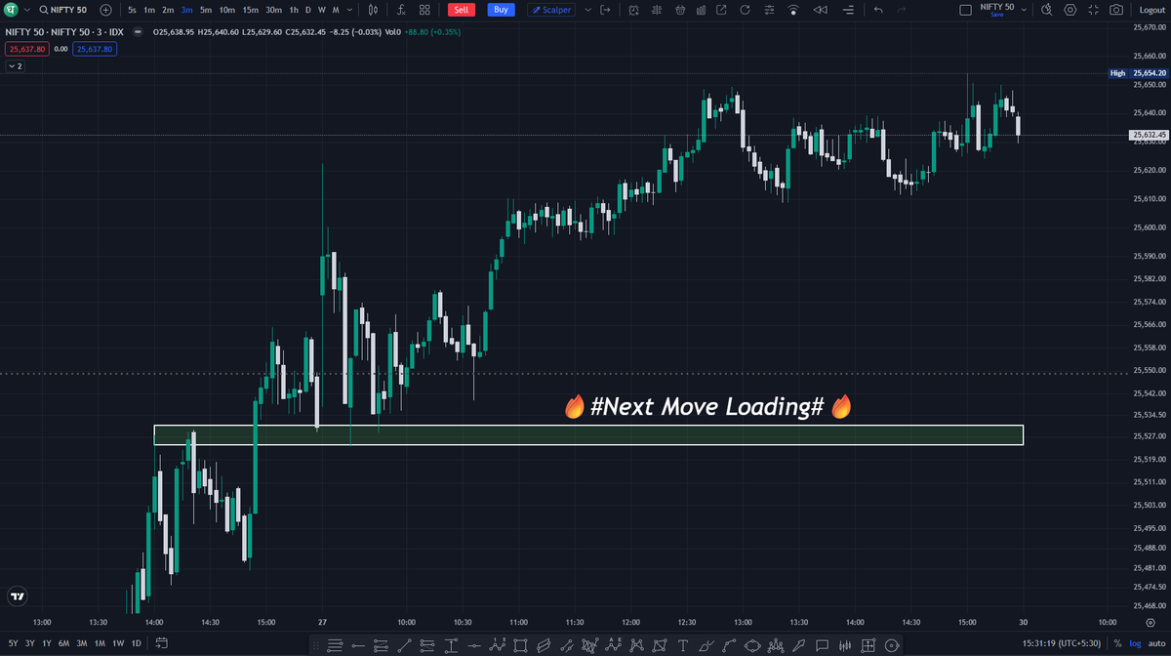Set date range to 6M
The image size is (1171, 656).
click(64, 643)
